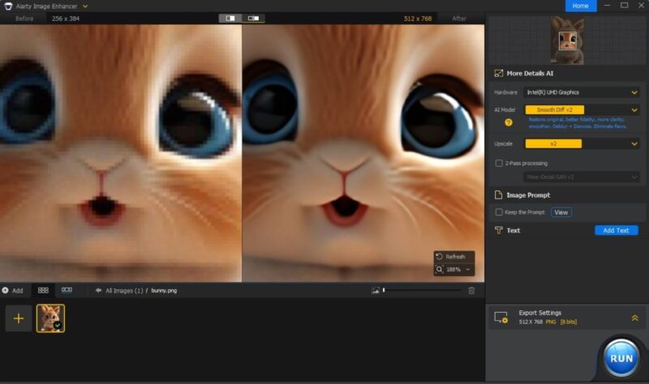Click the 512 x 768 output resolution
This screenshot has height=384, width=649.
coord(418,19)
